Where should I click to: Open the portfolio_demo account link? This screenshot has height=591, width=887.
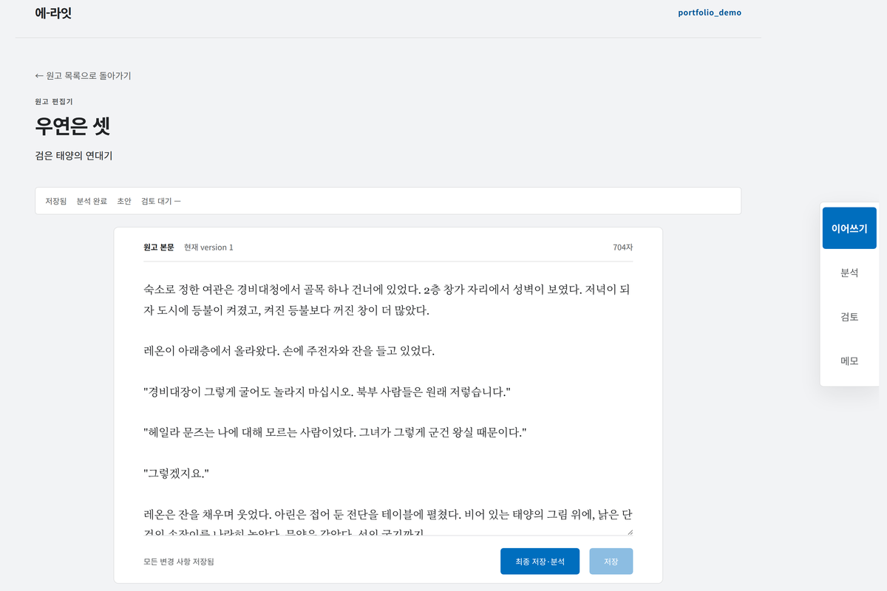[x=710, y=13]
